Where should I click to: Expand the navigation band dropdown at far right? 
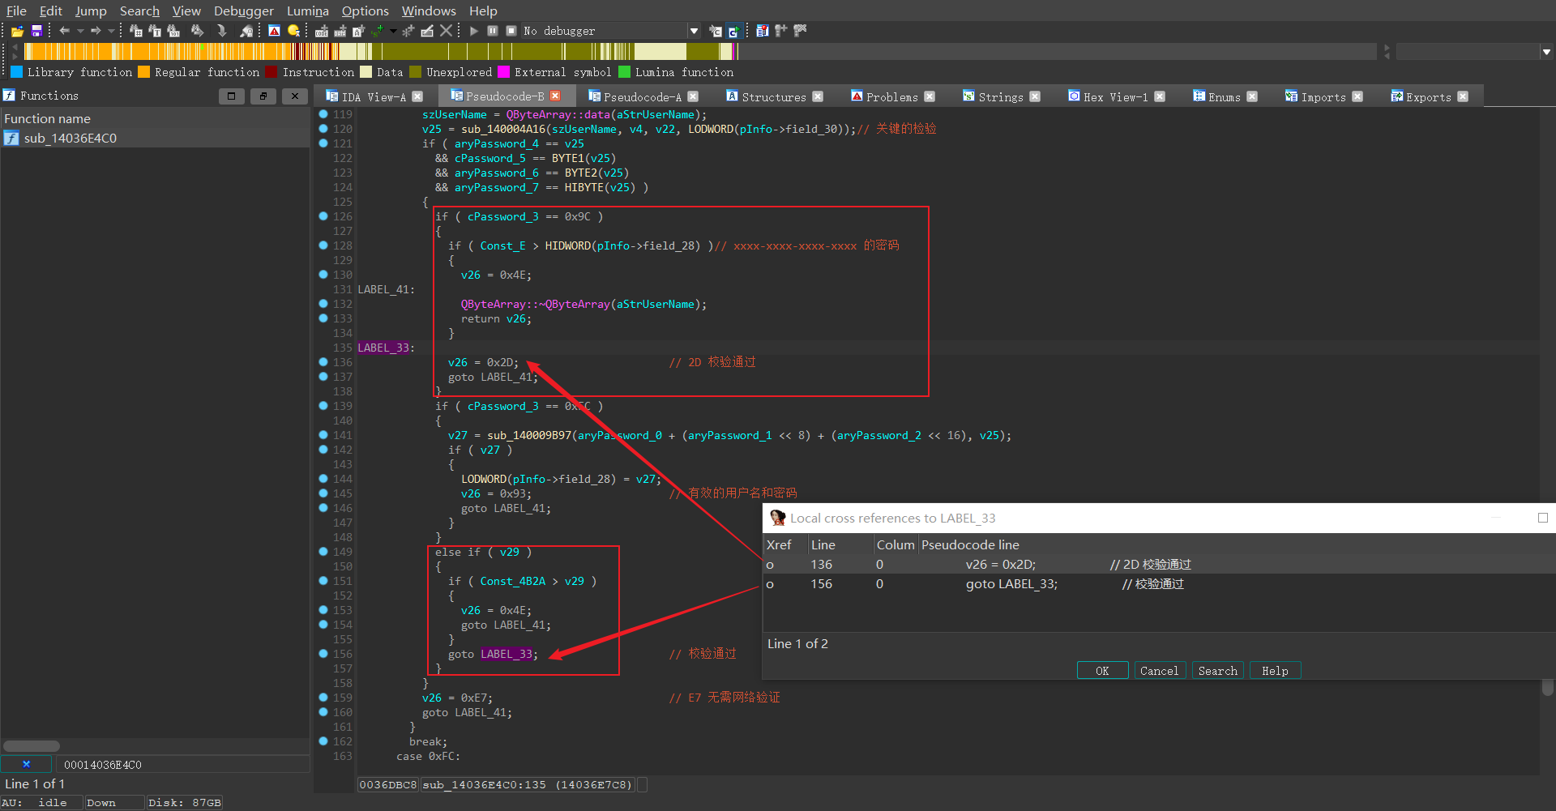click(1546, 52)
